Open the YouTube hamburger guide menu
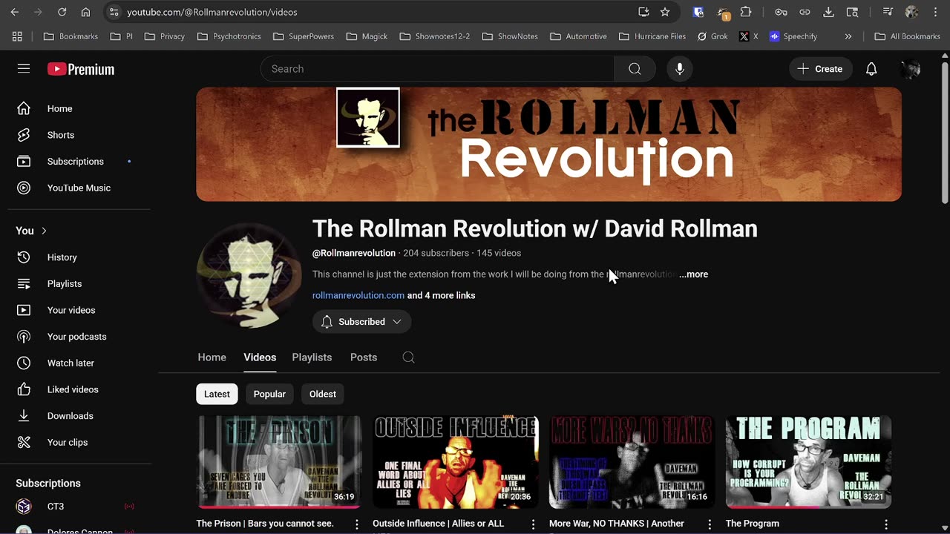The width and height of the screenshot is (950, 534). pyautogui.click(x=24, y=69)
